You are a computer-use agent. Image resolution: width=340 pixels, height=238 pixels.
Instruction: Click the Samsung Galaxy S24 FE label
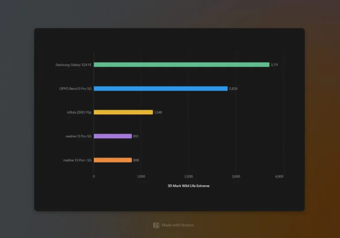(x=73, y=65)
